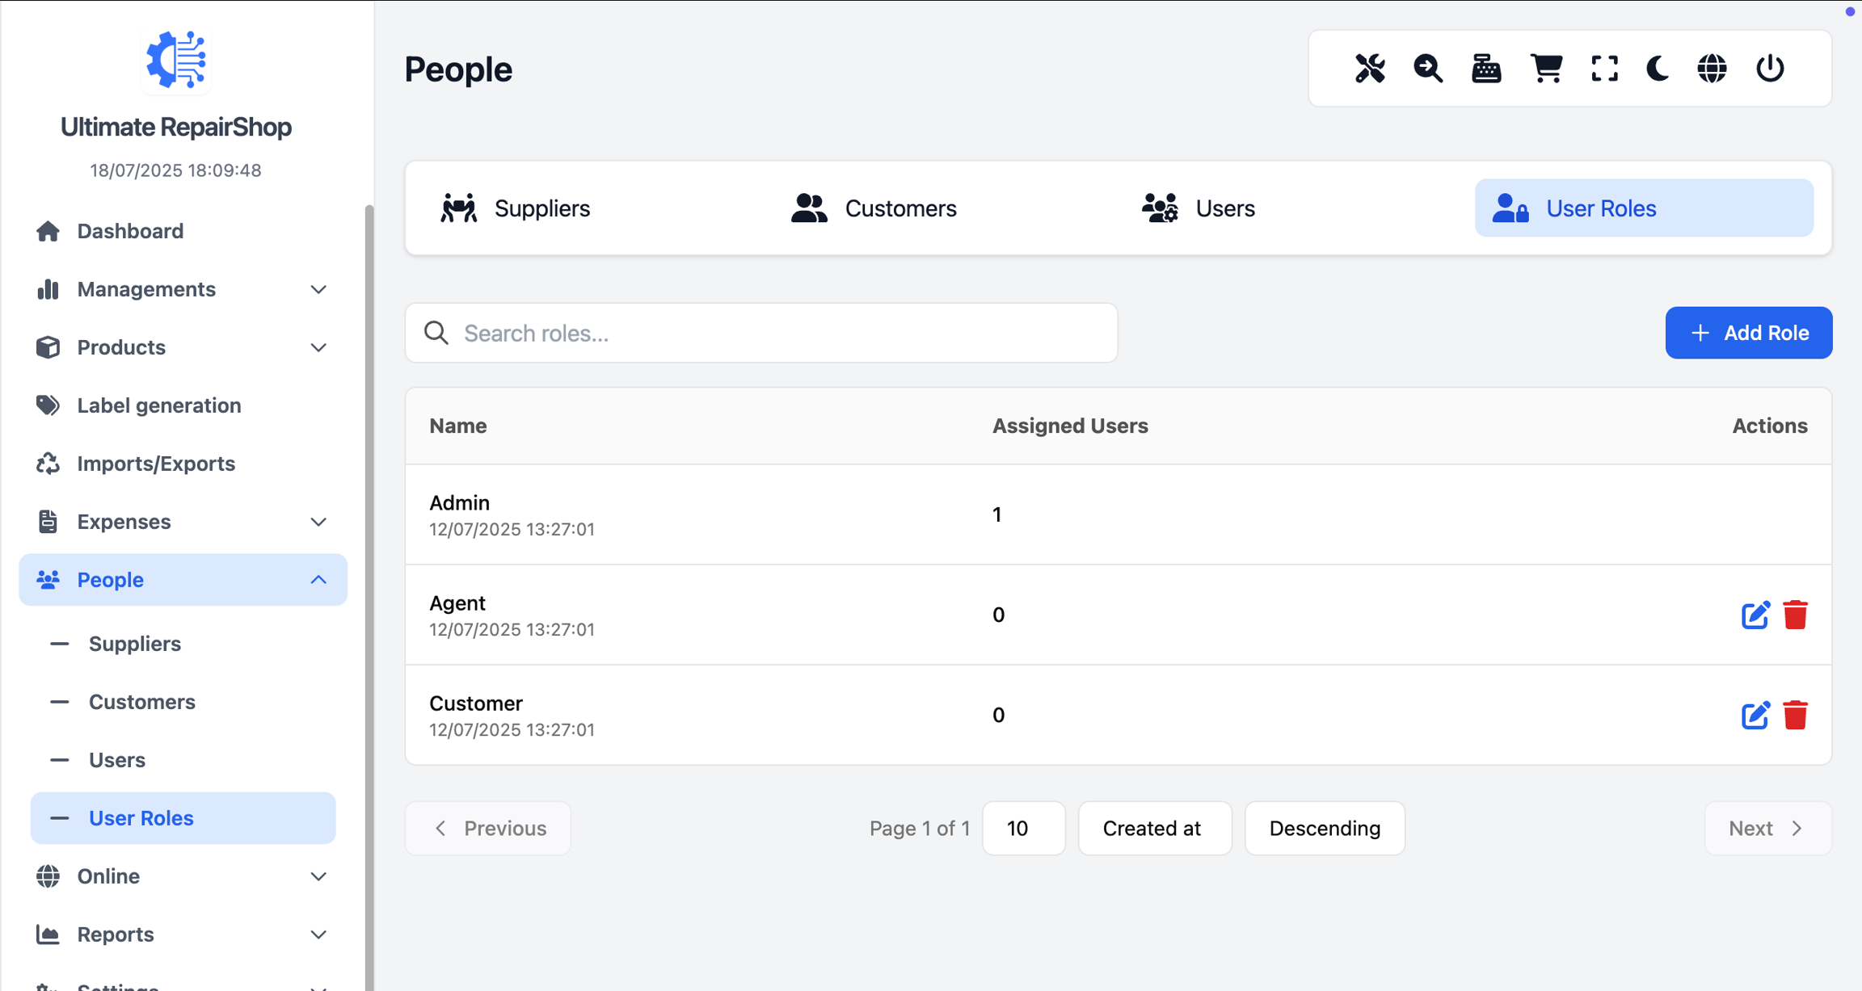This screenshot has height=991, width=1862.
Task: Click the shopping cart icon
Action: click(x=1545, y=69)
